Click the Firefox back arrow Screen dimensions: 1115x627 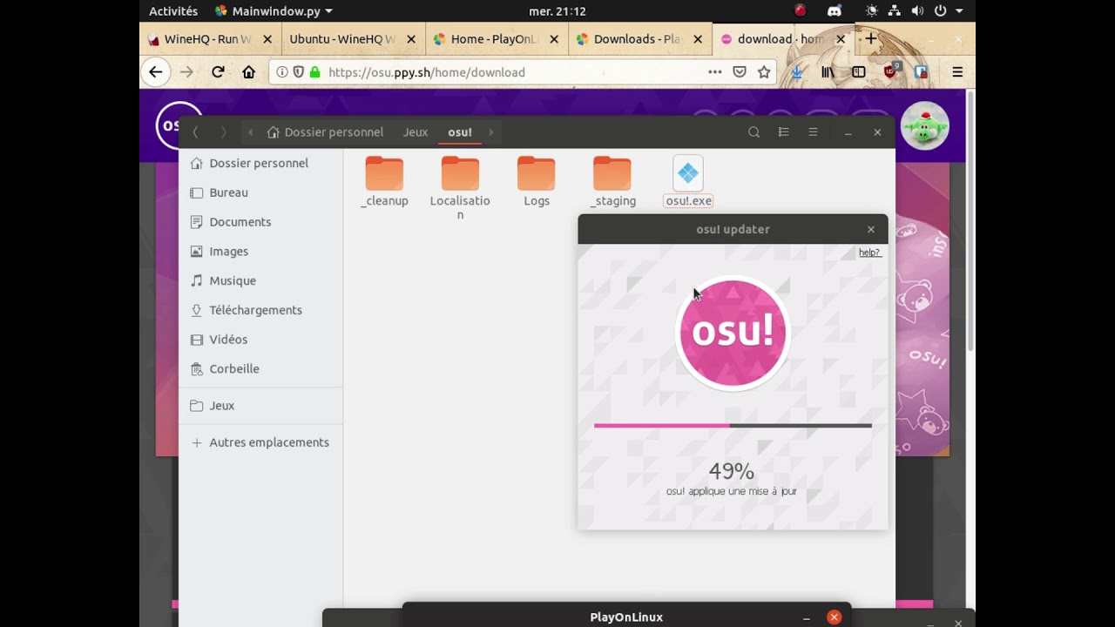point(156,72)
